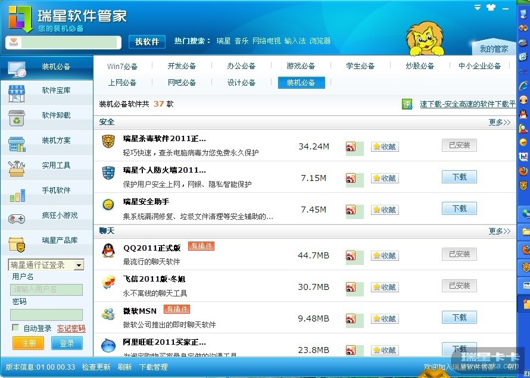This screenshot has width=530, height=378.
Task: Select the 上网必备 tab
Action: [122, 82]
